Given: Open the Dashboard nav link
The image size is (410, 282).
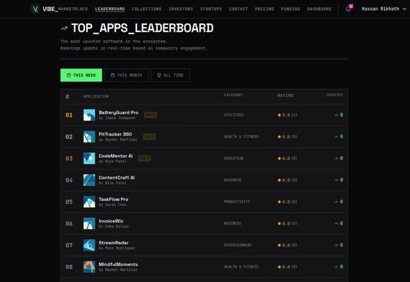Looking at the screenshot, I should 319,9.
